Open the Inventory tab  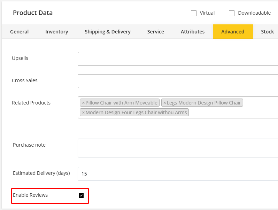point(57,32)
